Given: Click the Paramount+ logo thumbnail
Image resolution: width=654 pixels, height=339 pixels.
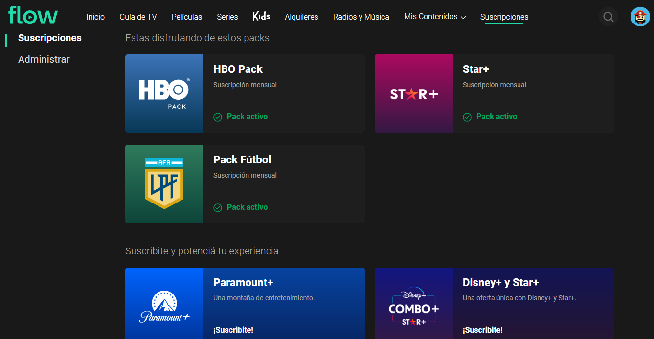Looking at the screenshot, I should [164, 303].
